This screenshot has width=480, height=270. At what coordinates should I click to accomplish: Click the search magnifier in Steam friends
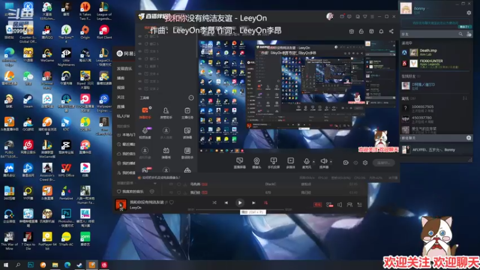[x=460, y=34]
